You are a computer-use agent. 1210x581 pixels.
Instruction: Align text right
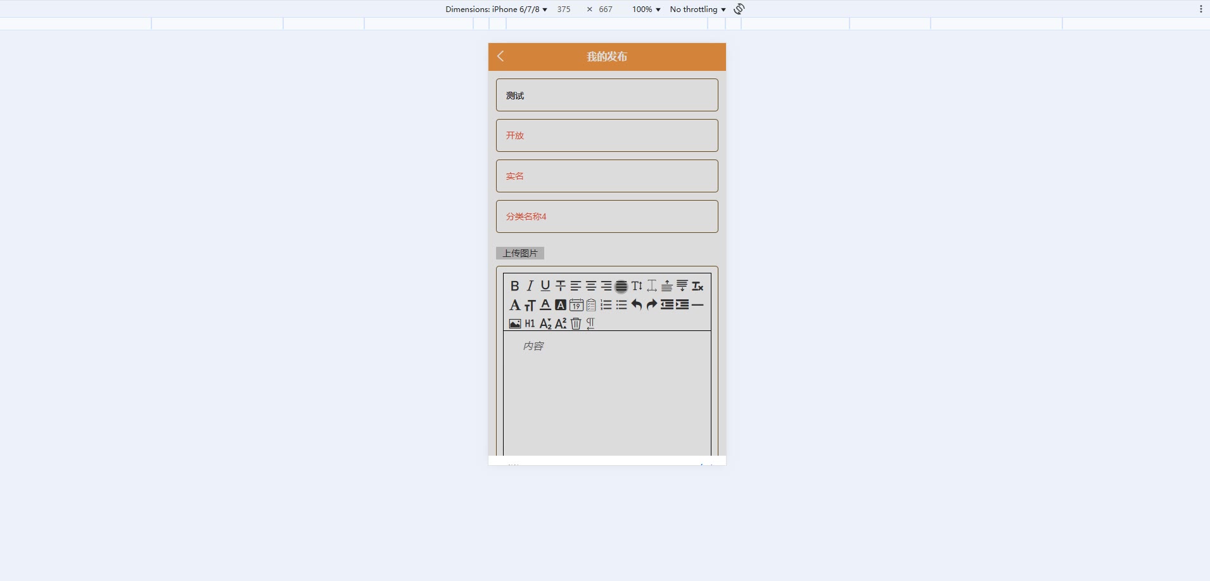tap(606, 286)
